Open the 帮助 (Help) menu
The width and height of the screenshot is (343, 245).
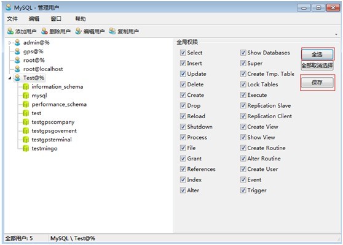point(81,19)
